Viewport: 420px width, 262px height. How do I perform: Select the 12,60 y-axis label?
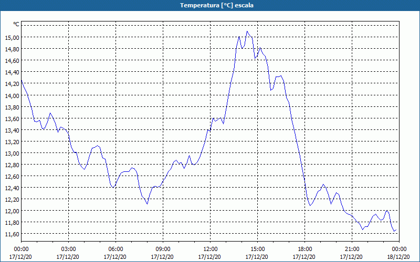(x=12, y=177)
